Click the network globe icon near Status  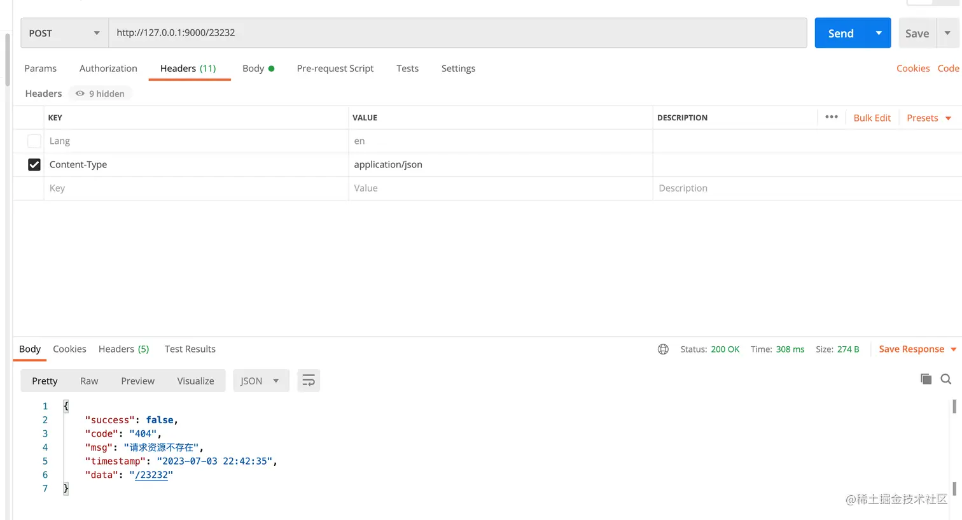[663, 349]
